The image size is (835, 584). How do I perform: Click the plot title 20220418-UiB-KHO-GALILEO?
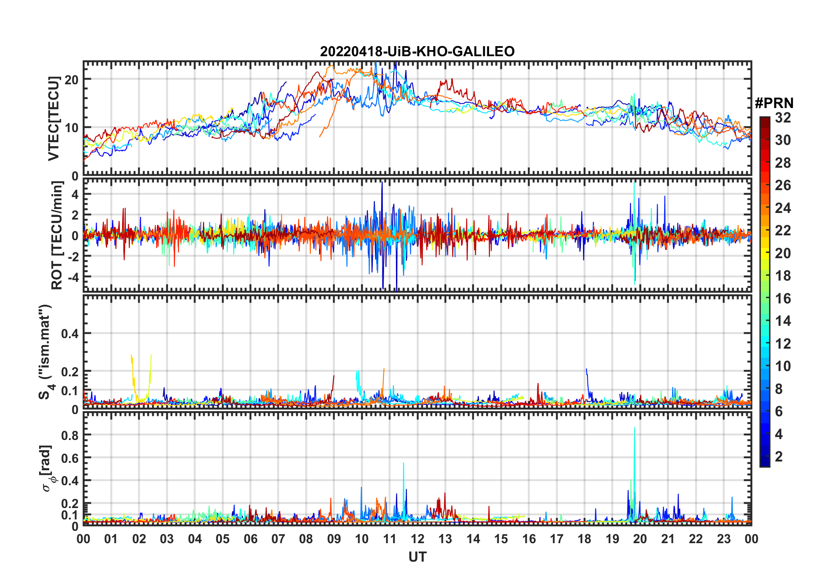point(417,51)
